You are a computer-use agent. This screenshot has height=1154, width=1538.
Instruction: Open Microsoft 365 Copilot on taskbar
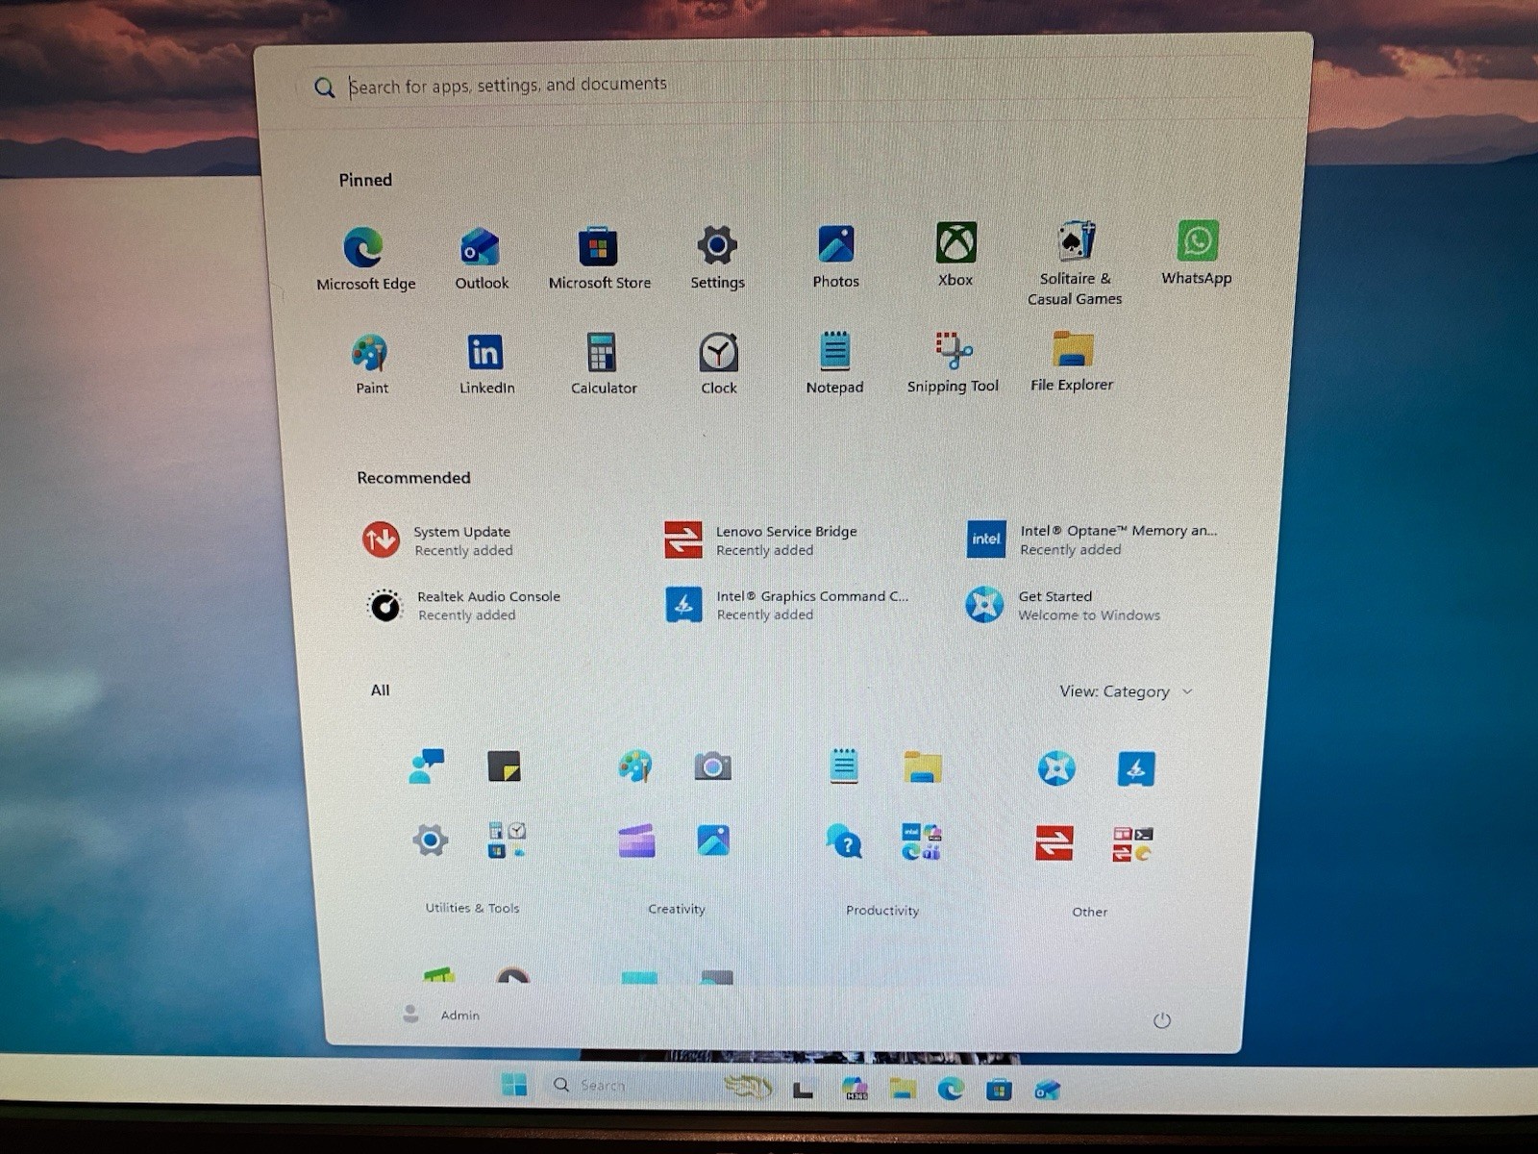855,1089
